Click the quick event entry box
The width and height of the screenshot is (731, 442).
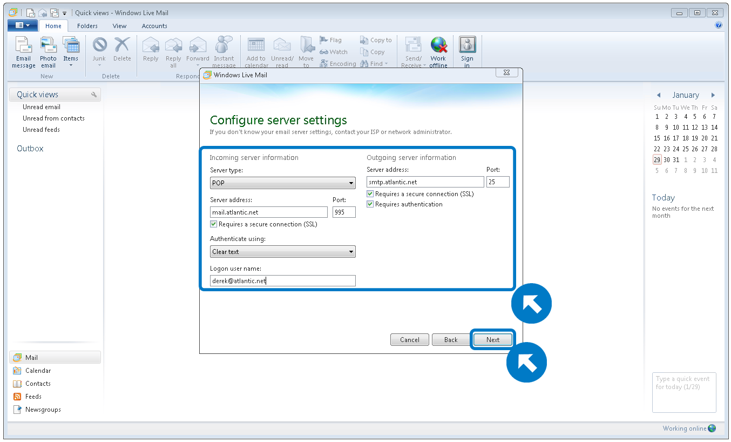[684, 392]
